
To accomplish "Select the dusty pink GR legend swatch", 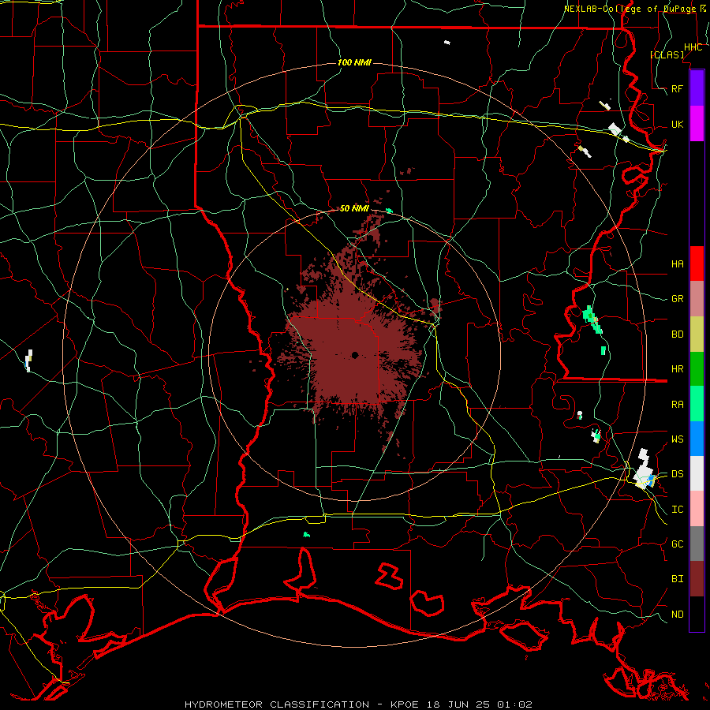I will [697, 298].
